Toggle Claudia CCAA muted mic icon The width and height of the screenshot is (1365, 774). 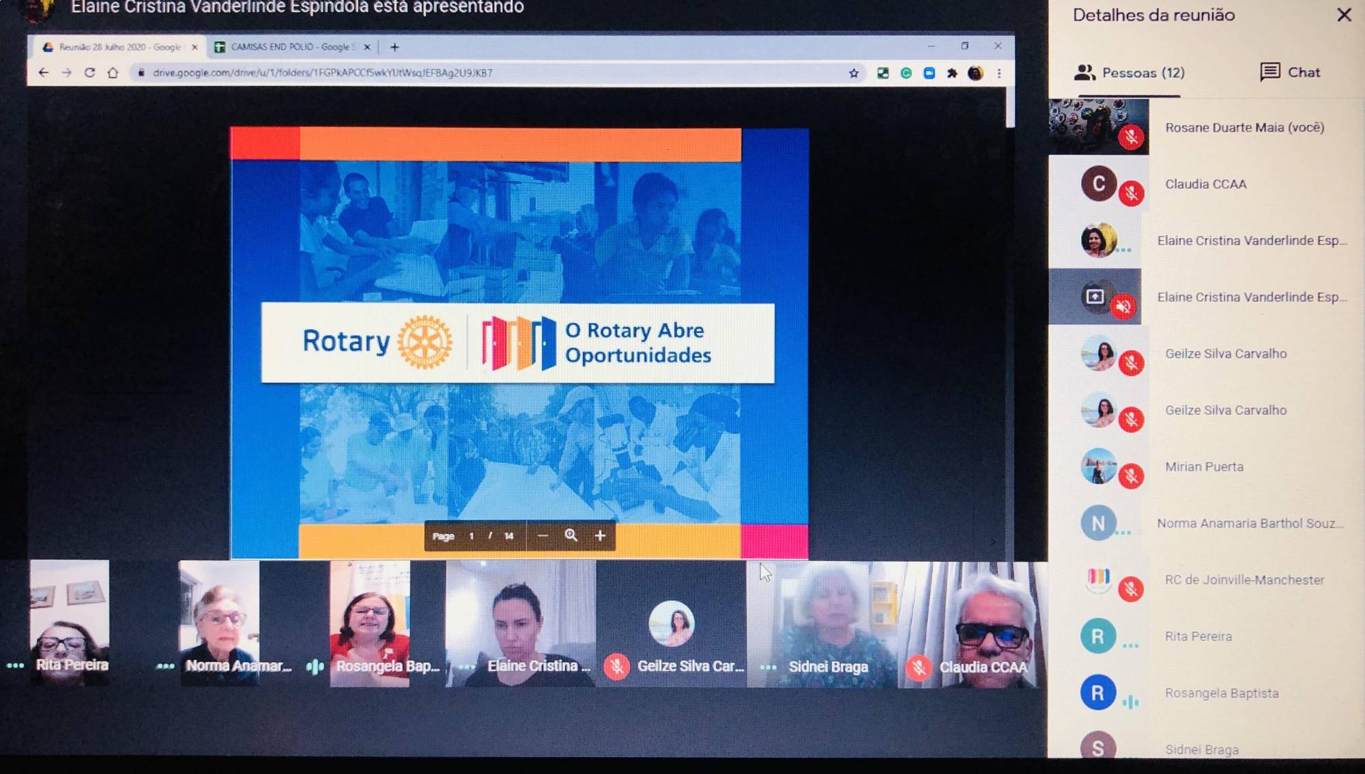[1131, 194]
